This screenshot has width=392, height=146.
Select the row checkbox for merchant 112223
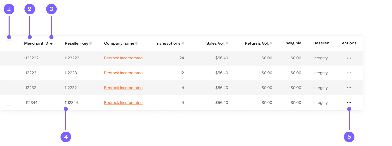(9, 73)
